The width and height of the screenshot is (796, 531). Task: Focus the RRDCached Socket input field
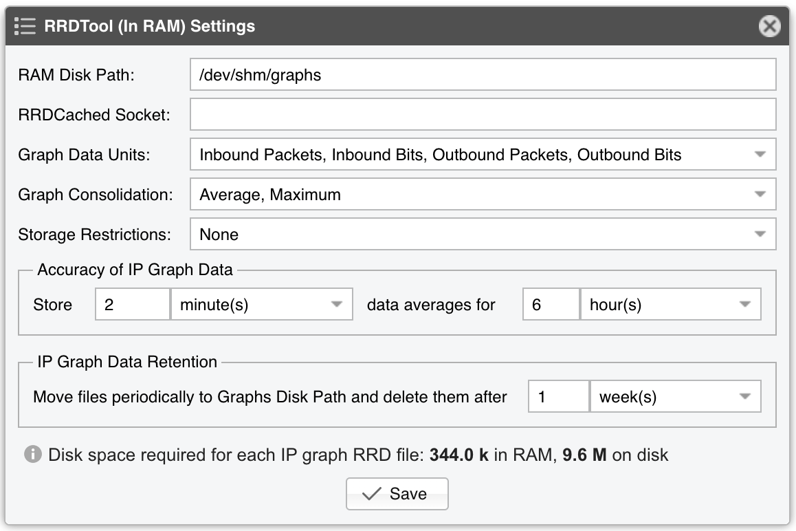[483, 114]
